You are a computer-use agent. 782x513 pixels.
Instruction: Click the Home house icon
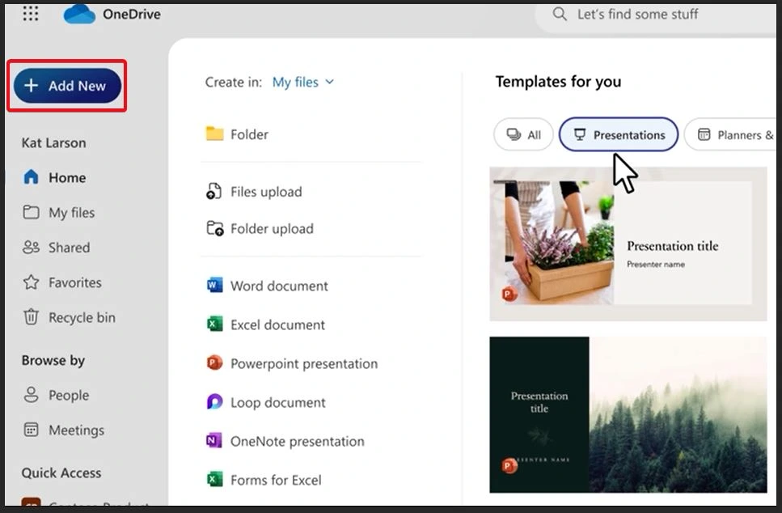(x=31, y=177)
